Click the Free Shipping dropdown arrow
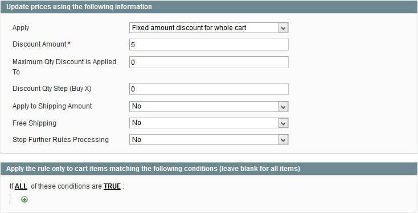418x213 pixels. [283, 123]
